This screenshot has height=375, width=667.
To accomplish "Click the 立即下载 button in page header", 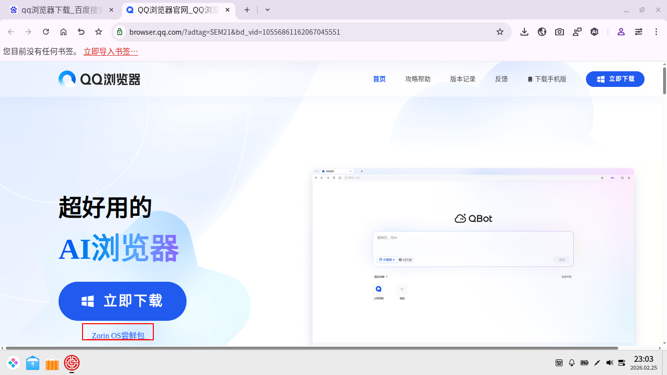I will tap(615, 79).
